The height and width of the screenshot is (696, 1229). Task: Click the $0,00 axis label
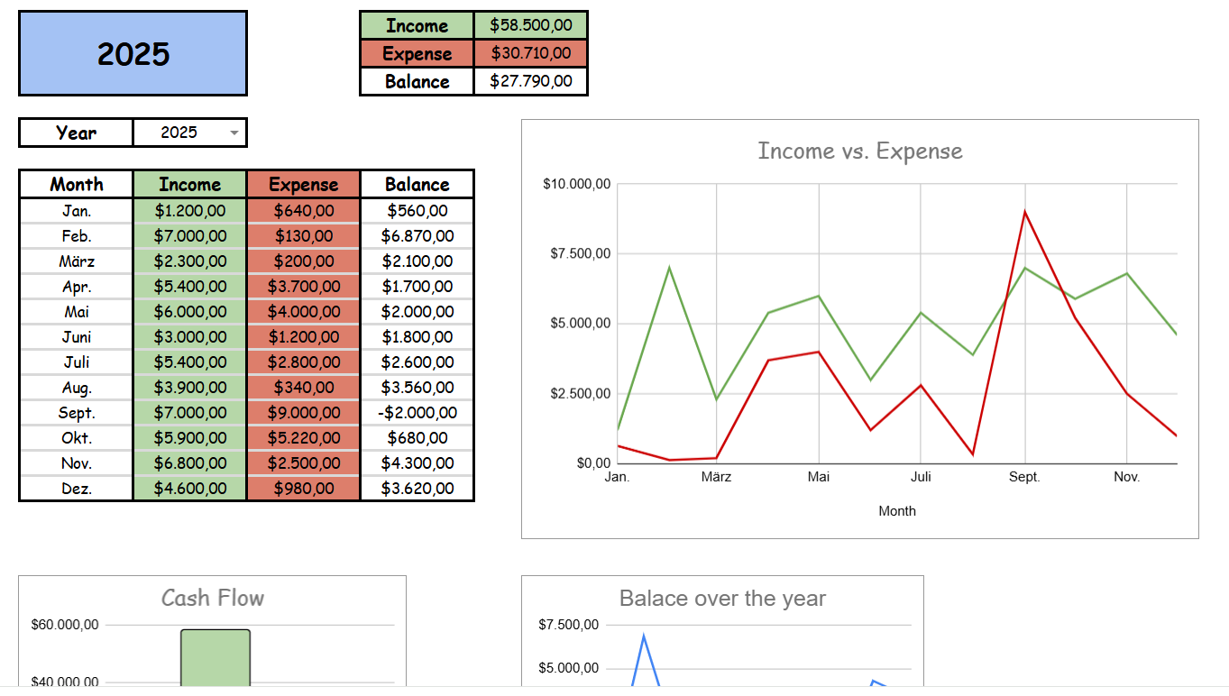(x=594, y=463)
